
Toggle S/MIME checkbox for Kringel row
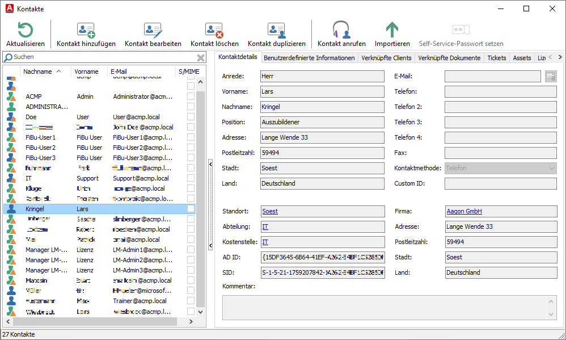191,209
